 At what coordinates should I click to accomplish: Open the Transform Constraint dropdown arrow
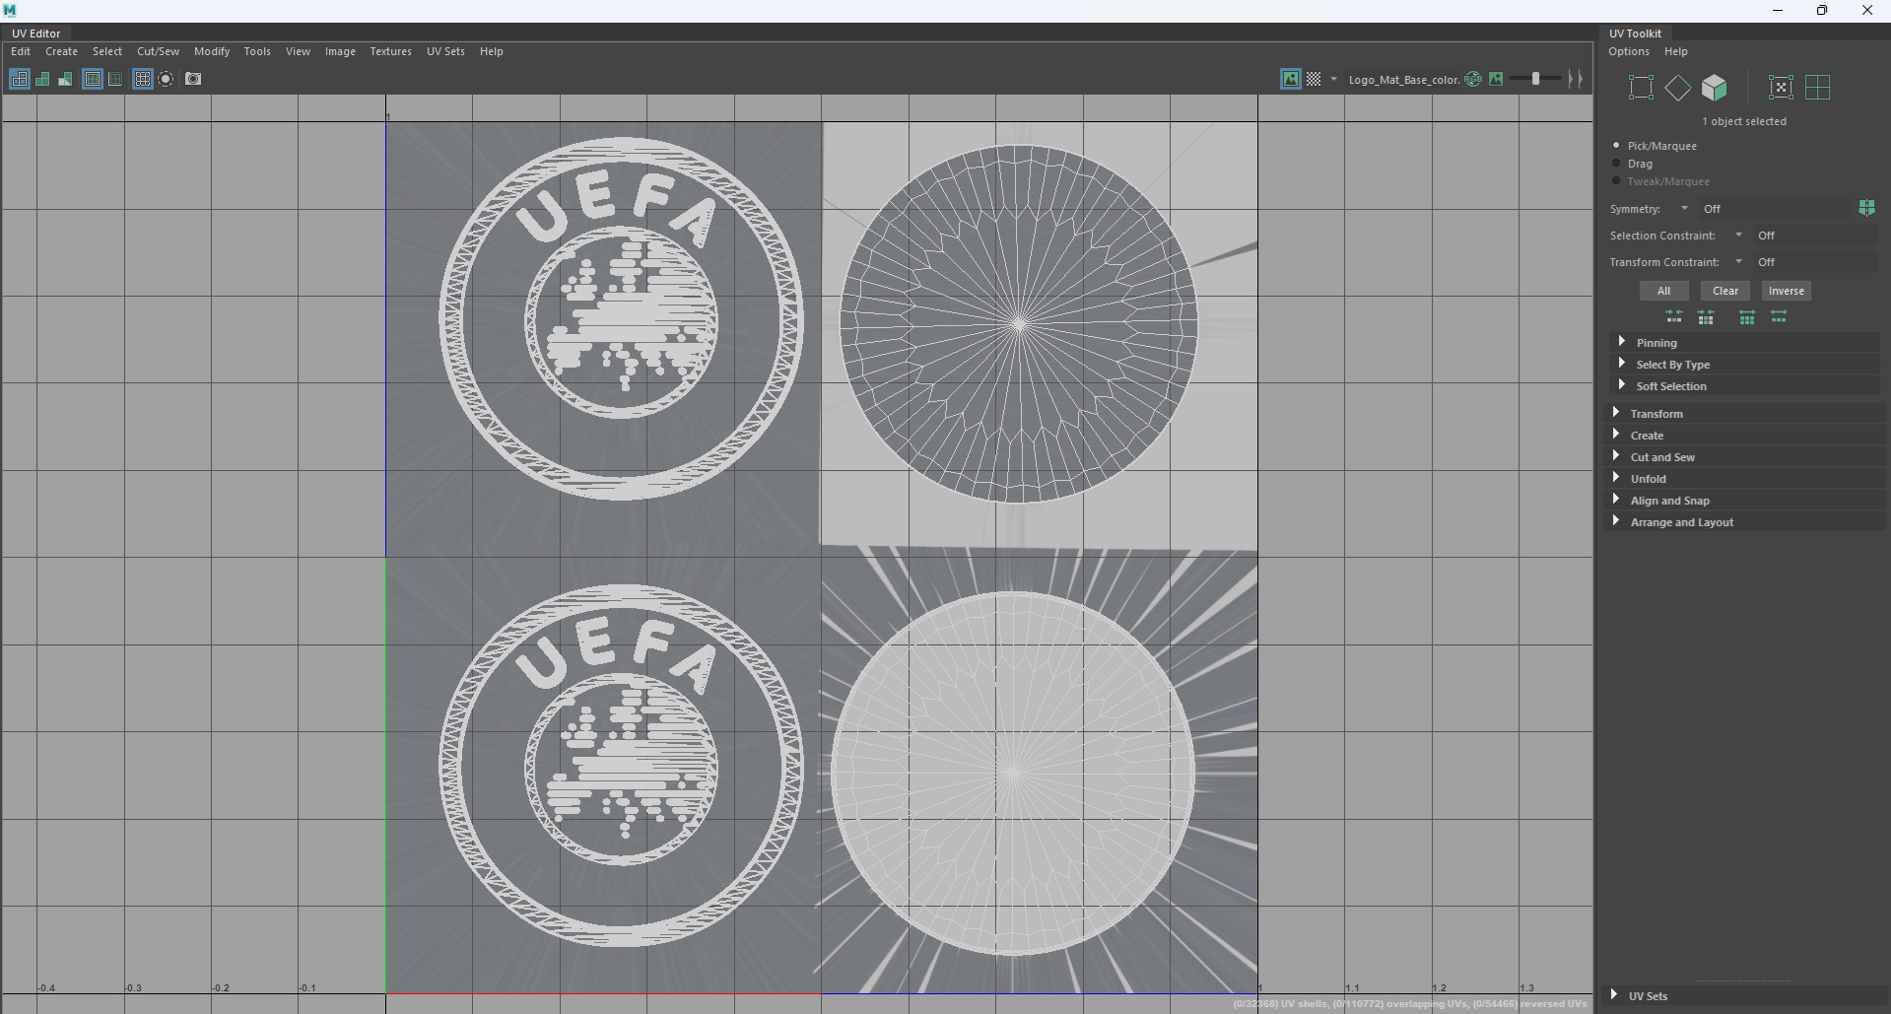(x=1739, y=262)
